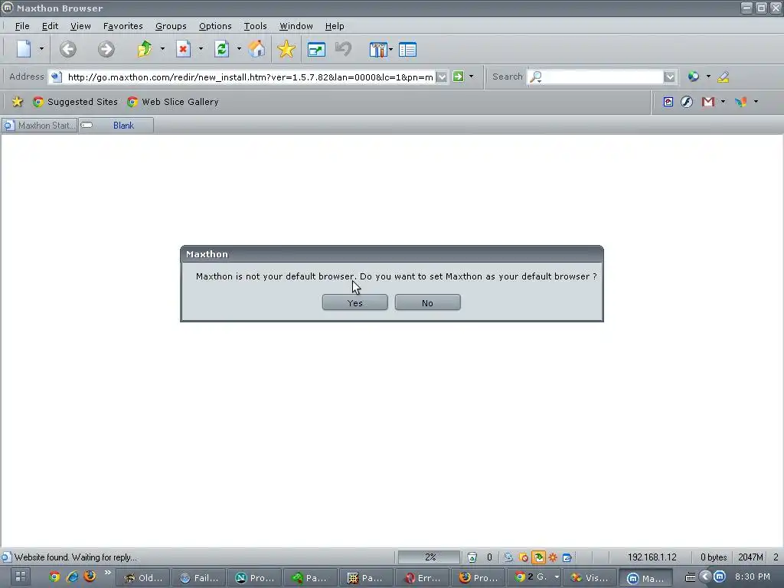Toggle the blue pencil status bar icon
Image resolution: width=784 pixels, height=588 pixels.
coord(567,557)
